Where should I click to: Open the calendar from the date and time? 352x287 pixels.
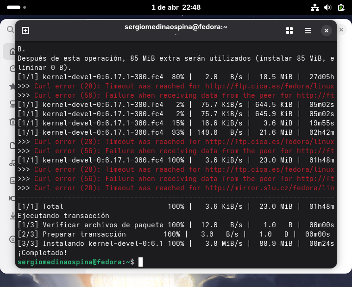176,7
